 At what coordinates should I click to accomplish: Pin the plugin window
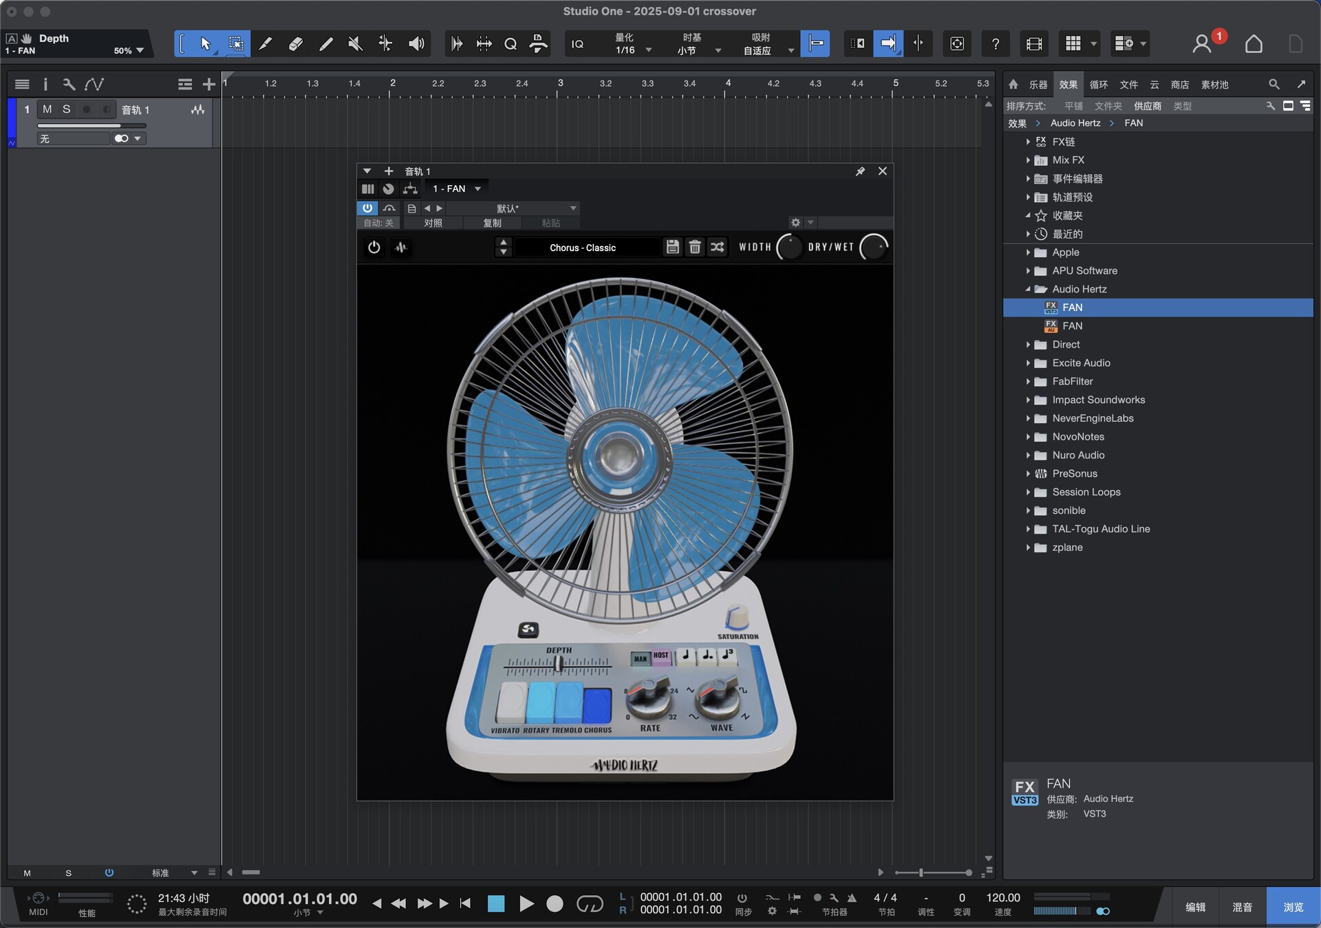[x=860, y=171]
